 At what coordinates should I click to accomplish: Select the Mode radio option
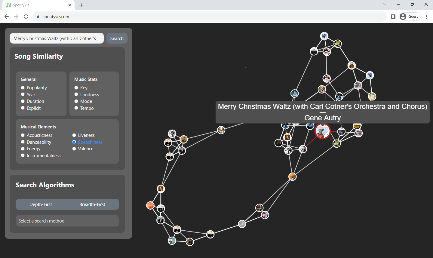pos(76,101)
